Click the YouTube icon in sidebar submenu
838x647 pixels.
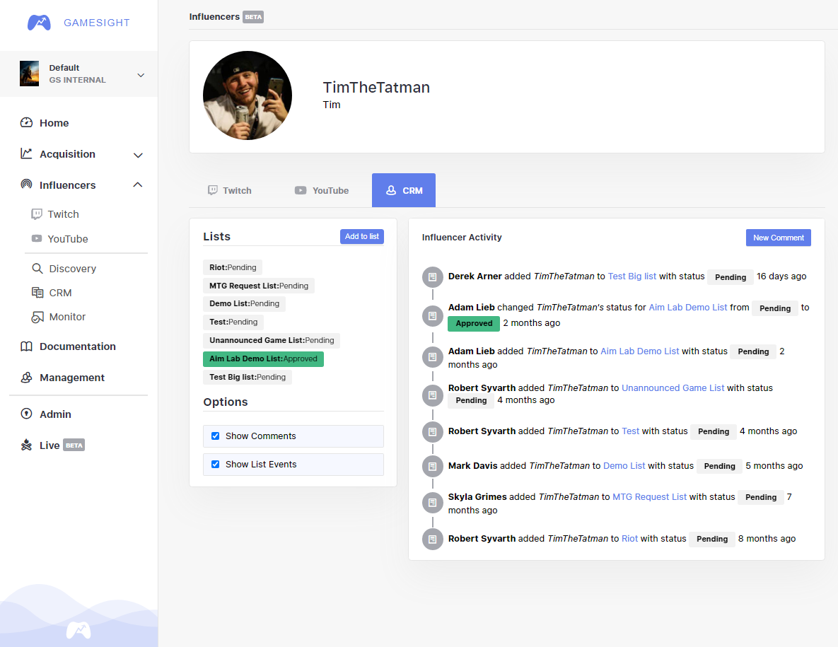click(x=36, y=238)
